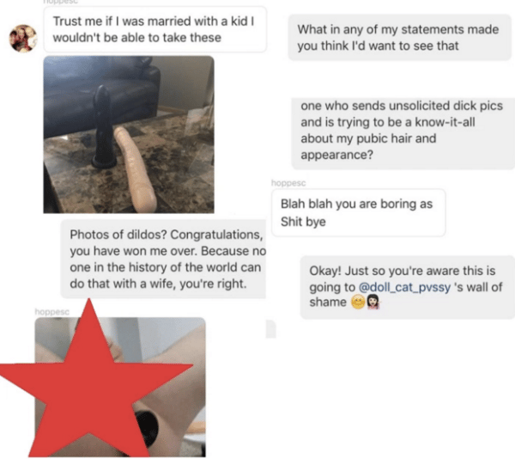Click the large red star overlay

95,378
